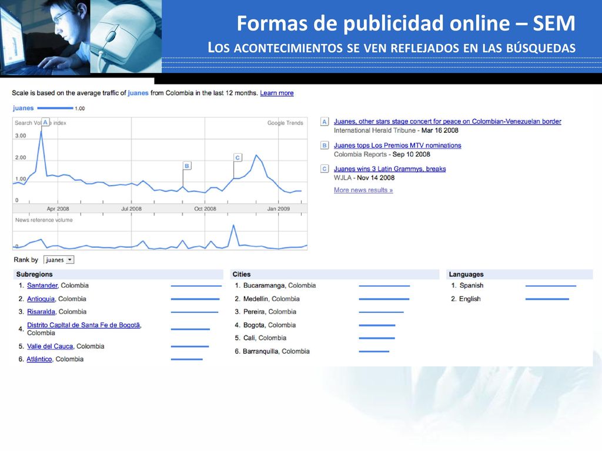This screenshot has height=451, width=602.
Task: Open Valle del Cauca subregion link
Action: click(x=50, y=346)
